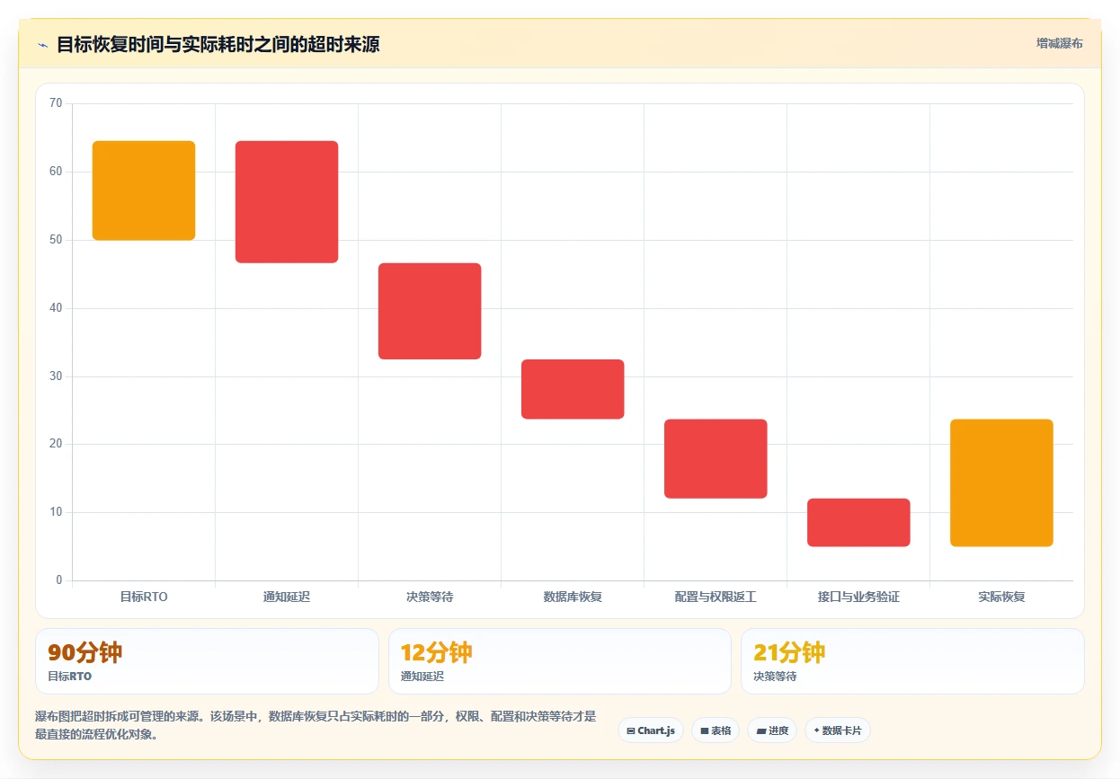Viewport: 1120px width, 779px height.
Task: Click x-axis label 实际恢复
Action: 1001,597
